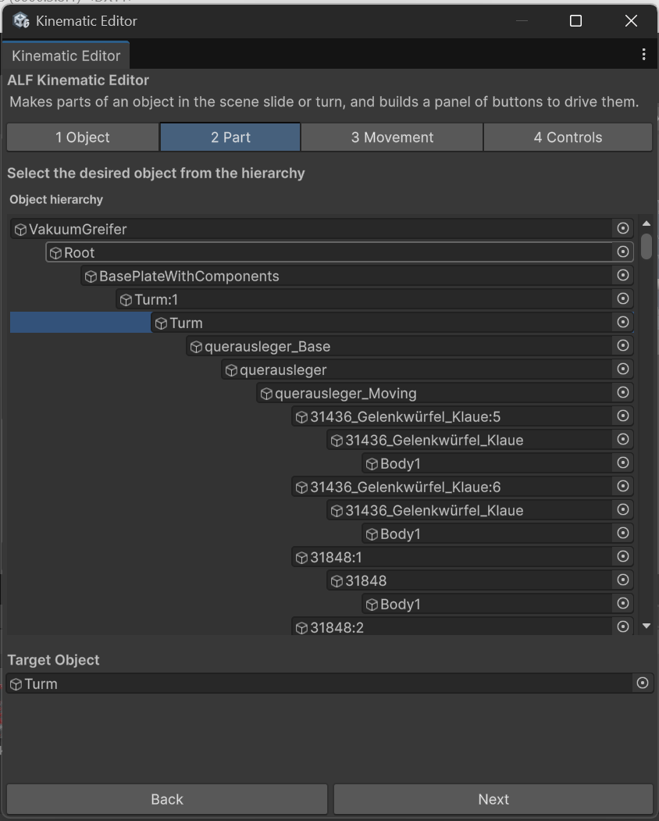Image resolution: width=659 pixels, height=821 pixels.
Task: Click object picker icon for BasePlateWithComponents row
Action: coord(623,276)
